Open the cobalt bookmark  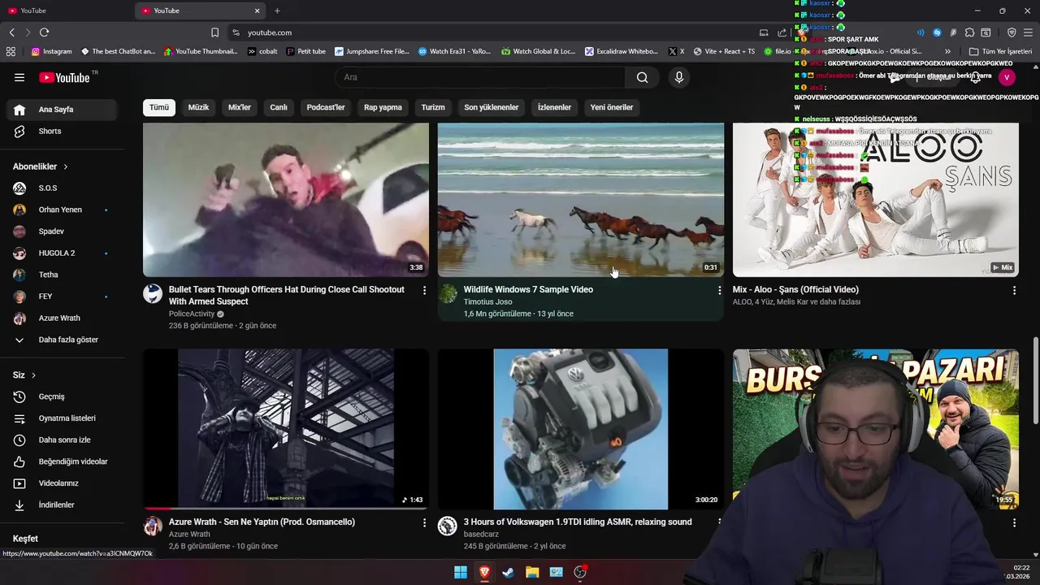pos(262,51)
